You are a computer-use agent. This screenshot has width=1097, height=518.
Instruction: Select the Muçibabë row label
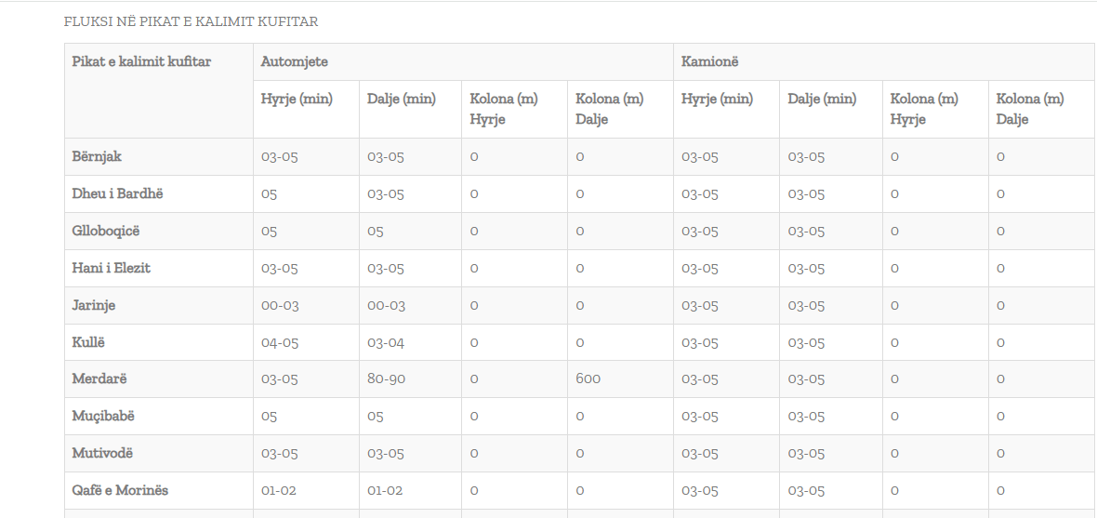103,416
